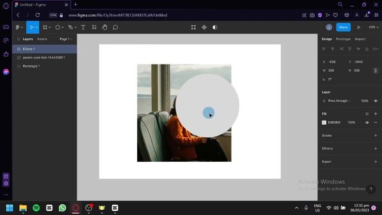Reload the browser page
The image size is (382, 215).
tap(38, 15)
